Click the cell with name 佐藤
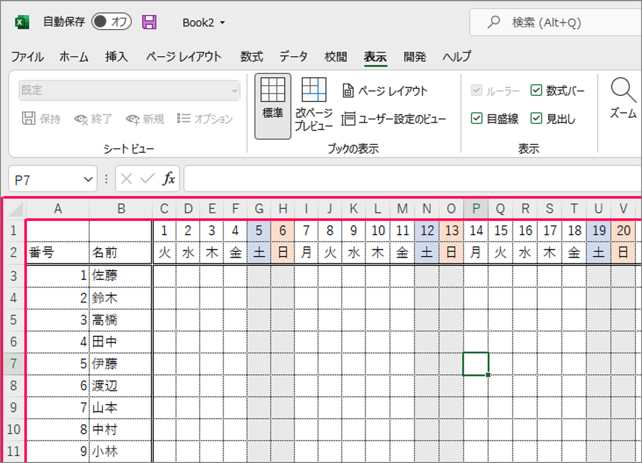 (121, 276)
